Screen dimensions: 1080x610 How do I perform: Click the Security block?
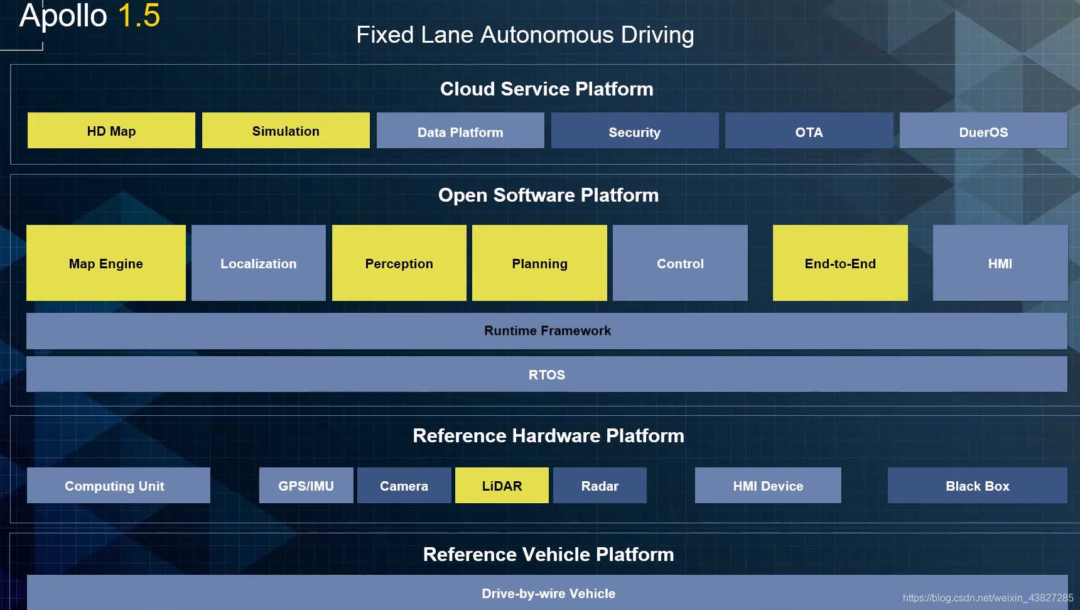click(635, 131)
